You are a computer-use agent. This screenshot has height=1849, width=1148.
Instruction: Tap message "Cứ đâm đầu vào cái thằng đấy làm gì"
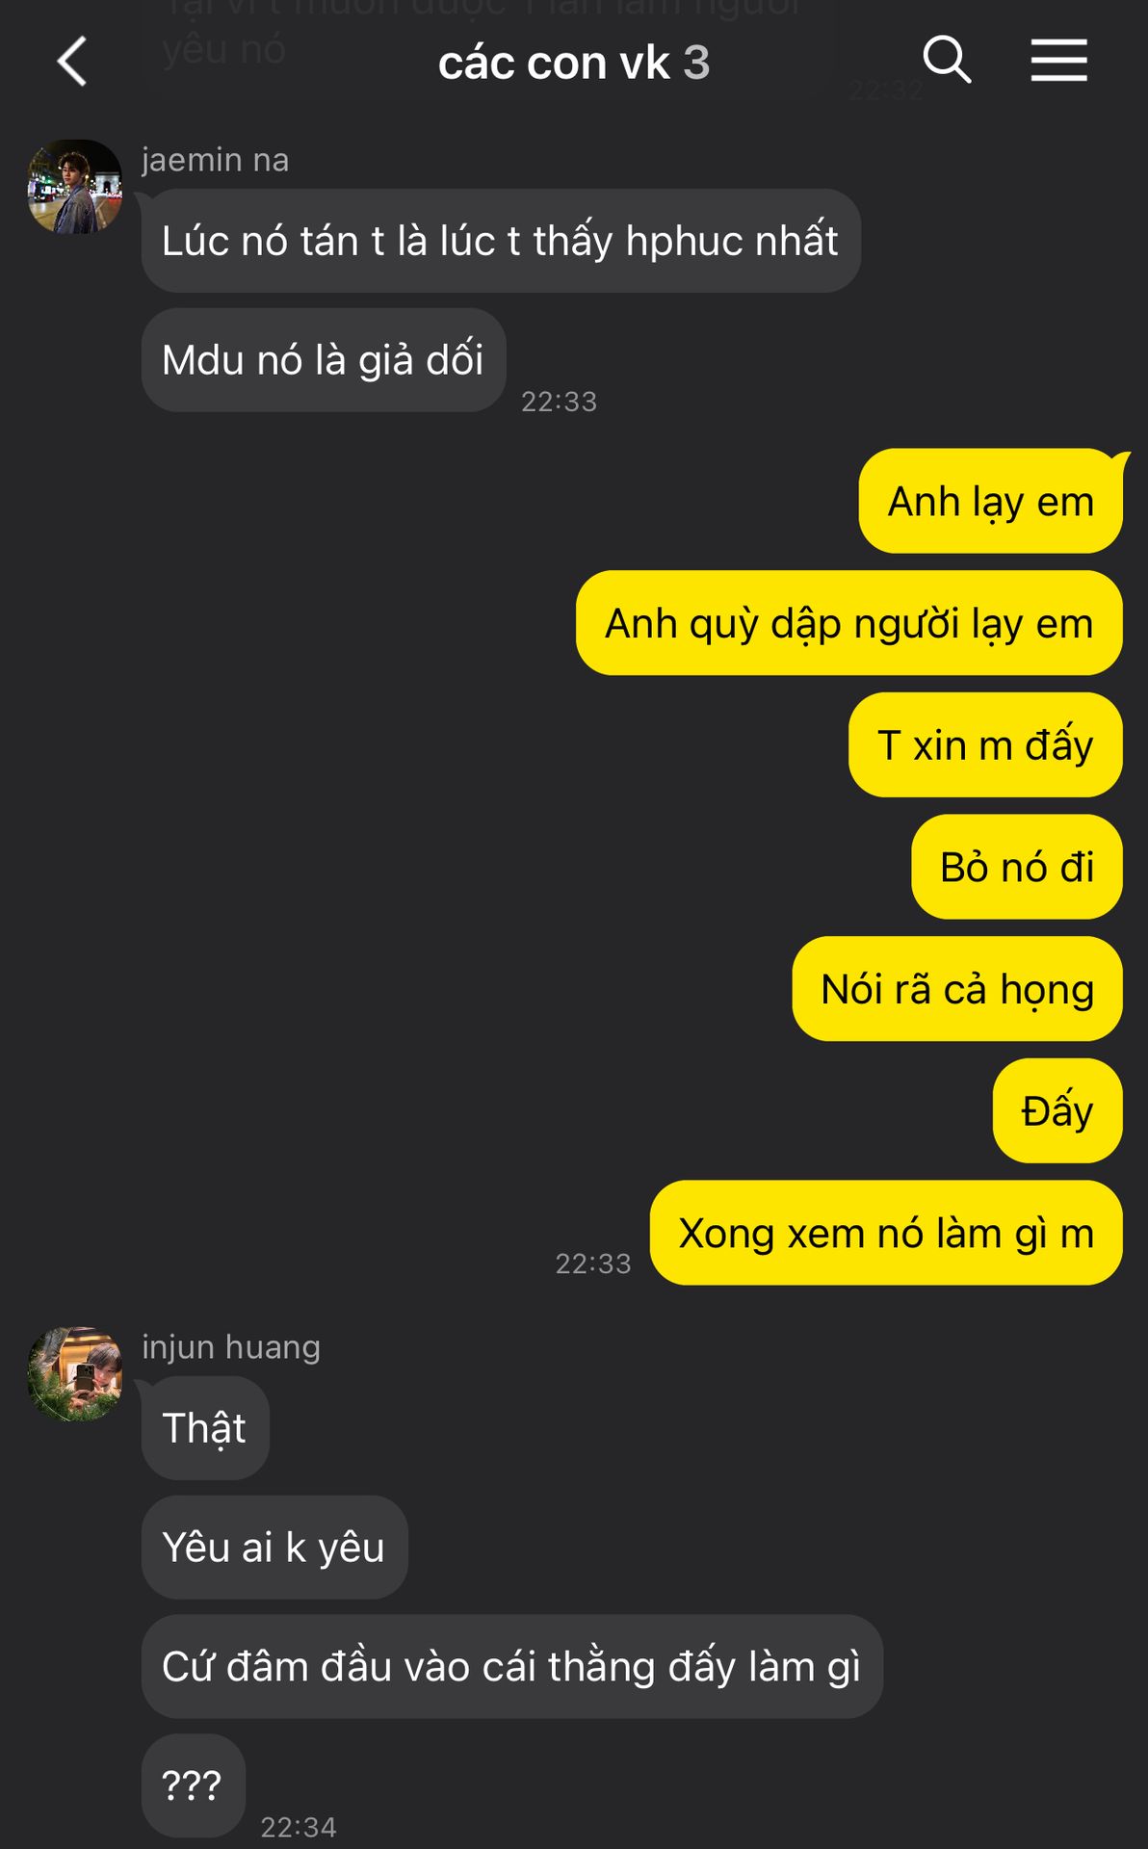pos(512,1667)
